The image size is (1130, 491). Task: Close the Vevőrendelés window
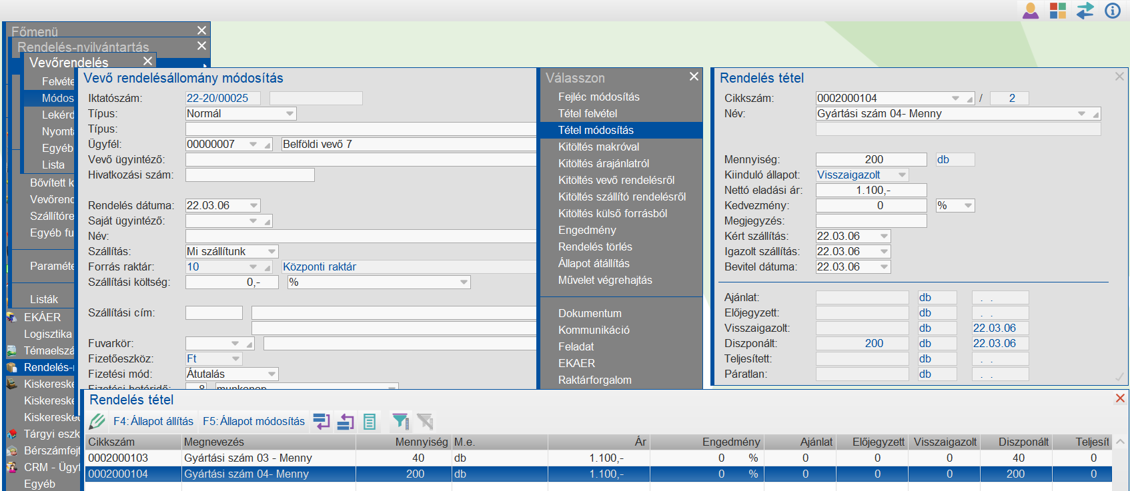pyautogui.click(x=147, y=61)
